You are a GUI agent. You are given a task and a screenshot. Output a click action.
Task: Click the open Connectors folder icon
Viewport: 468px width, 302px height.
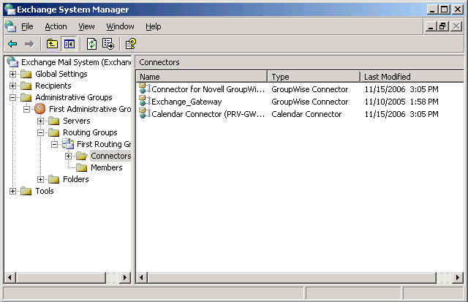coord(81,156)
